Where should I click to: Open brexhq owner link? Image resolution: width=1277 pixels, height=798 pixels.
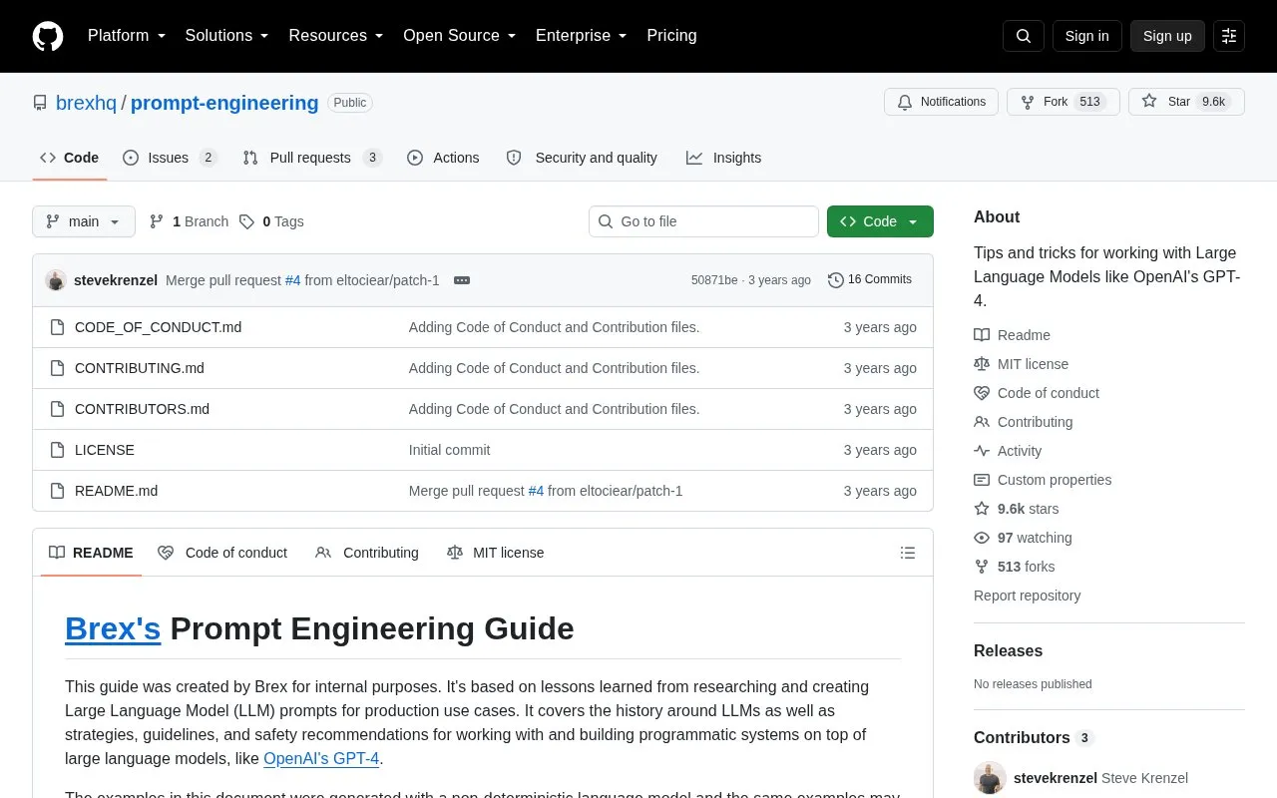point(86,103)
